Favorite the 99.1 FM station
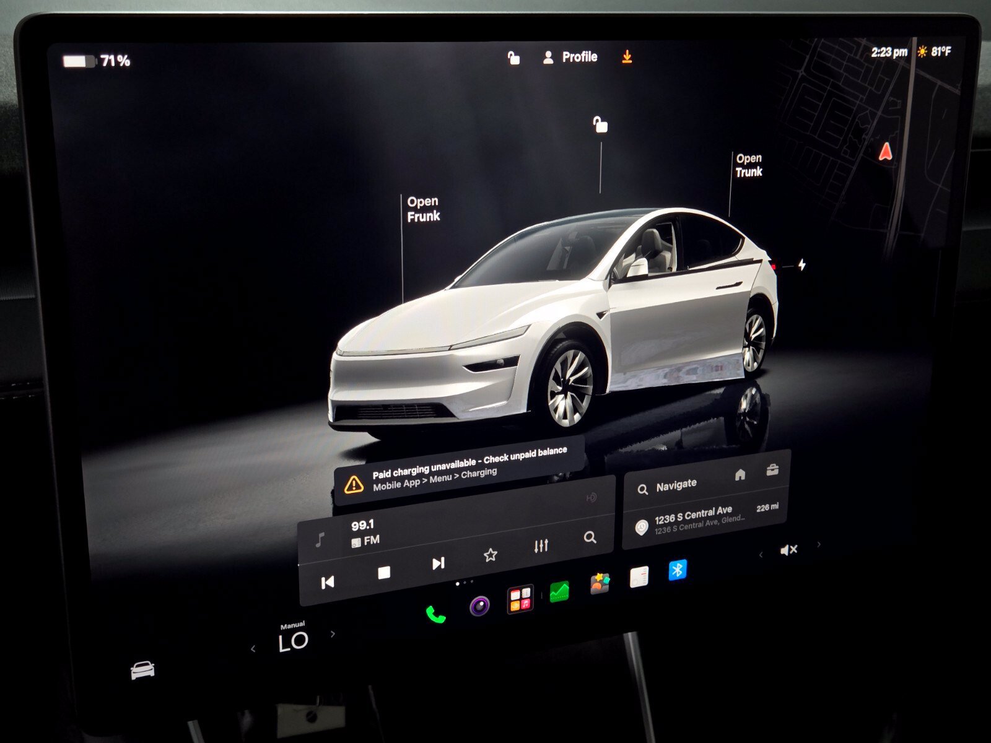 [491, 554]
